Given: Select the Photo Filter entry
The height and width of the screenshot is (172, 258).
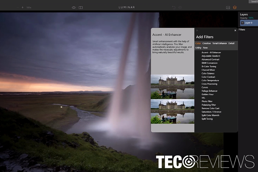Looking at the screenshot, I should click(x=207, y=101).
